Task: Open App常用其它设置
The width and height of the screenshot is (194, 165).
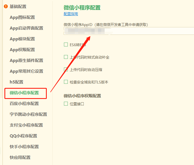Action: (x=27, y=71)
